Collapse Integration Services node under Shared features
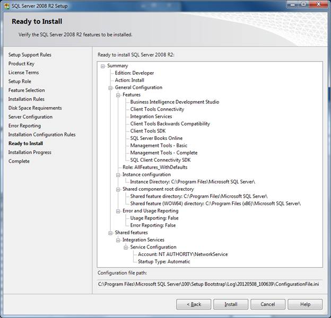The height and width of the screenshot is (318, 331). tap(118, 240)
